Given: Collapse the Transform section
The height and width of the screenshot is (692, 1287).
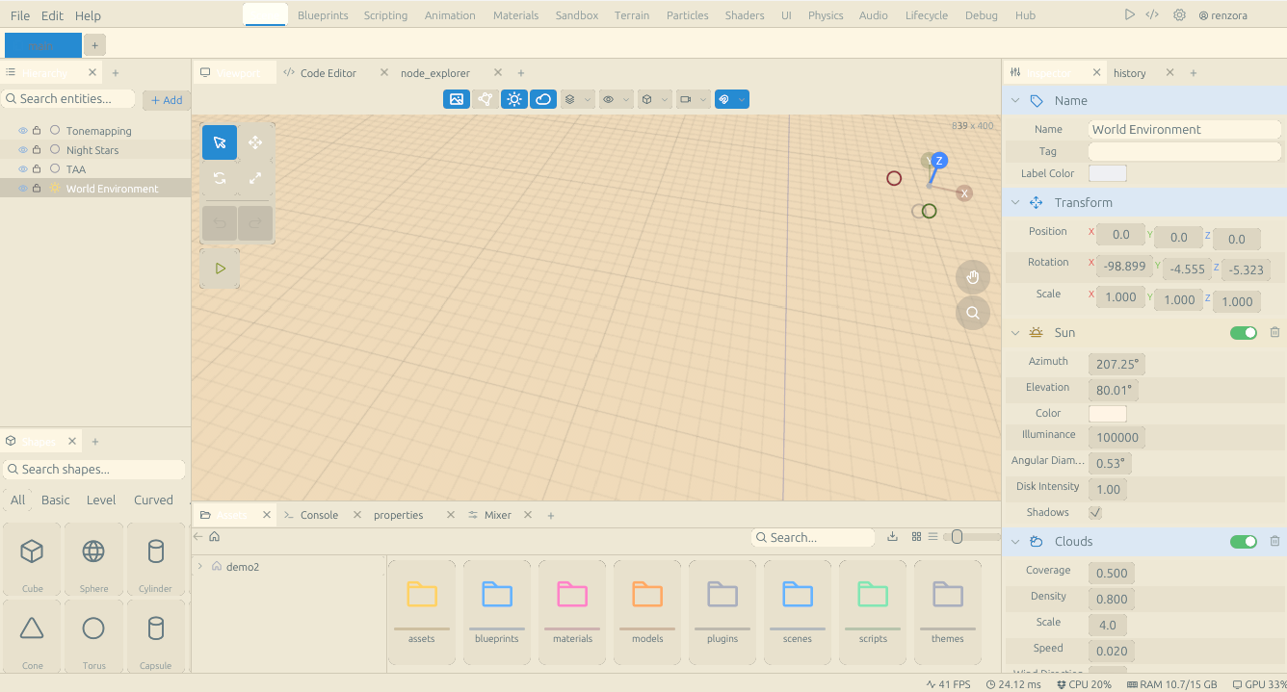Looking at the screenshot, I should tap(1015, 203).
